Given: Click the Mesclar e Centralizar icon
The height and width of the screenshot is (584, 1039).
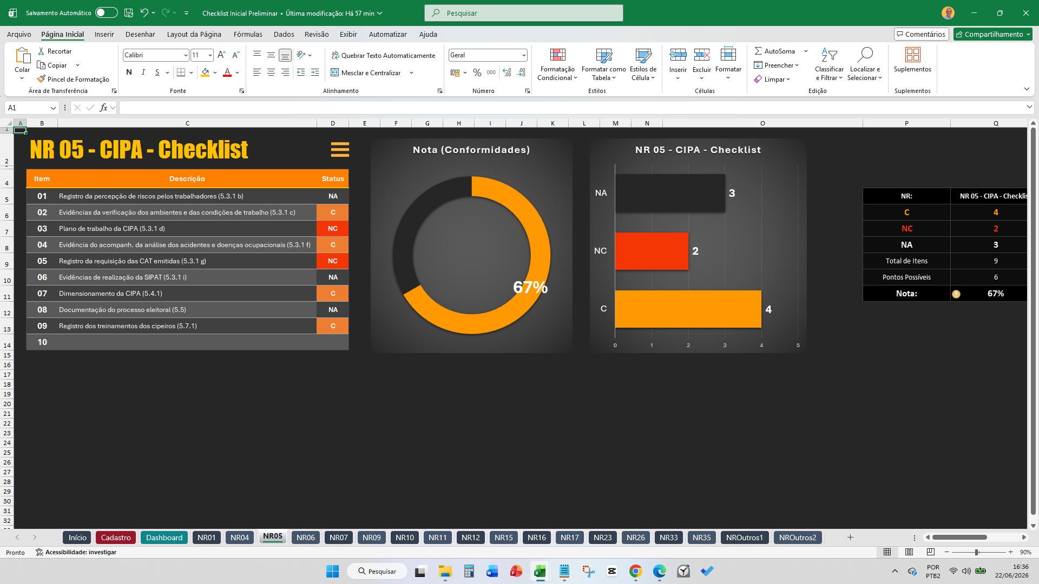Looking at the screenshot, I should [335, 72].
